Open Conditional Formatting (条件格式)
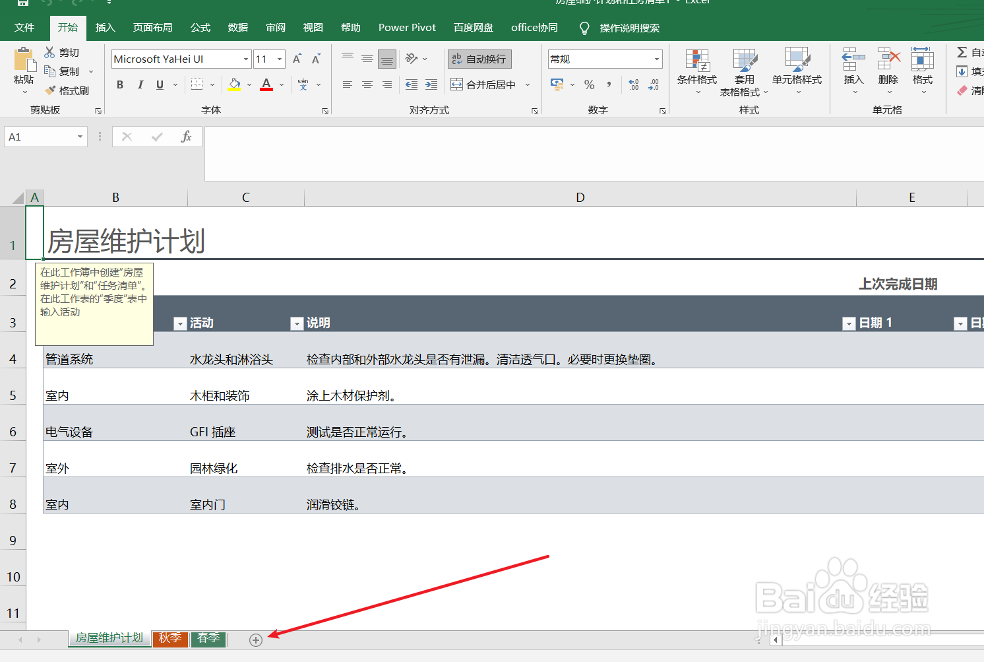The width and height of the screenshot is (984, 662). pyautogui.click(x=697, y=71)
